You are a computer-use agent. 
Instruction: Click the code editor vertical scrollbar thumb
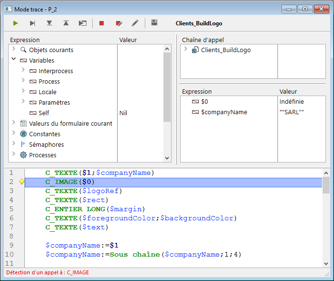326,184
